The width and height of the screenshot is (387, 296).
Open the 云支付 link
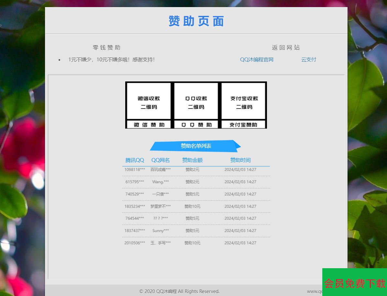click(308, 59)
